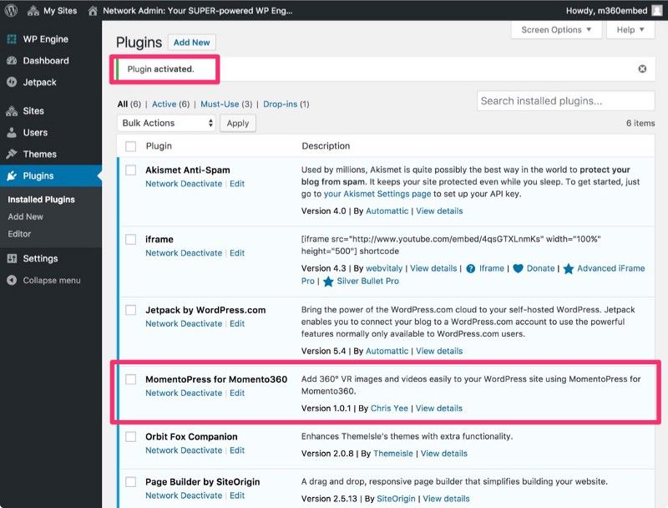
Task: Network Deactivate the Akismet Anti-Spam plugin
Action: 184,184
